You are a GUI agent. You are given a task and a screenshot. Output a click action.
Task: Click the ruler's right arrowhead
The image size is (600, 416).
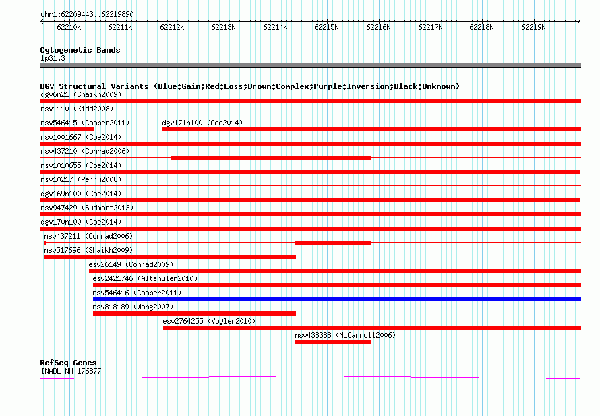579,21
